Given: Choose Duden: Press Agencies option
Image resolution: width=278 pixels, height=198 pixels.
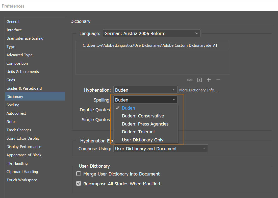Looking at the screenshot, I should click(145, 124).
